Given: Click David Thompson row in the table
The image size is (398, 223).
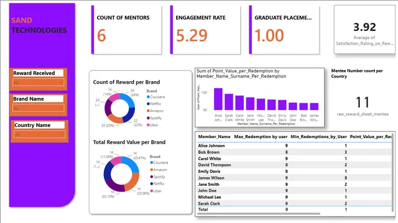Looking at the screenshot, I should click(294, 165).
